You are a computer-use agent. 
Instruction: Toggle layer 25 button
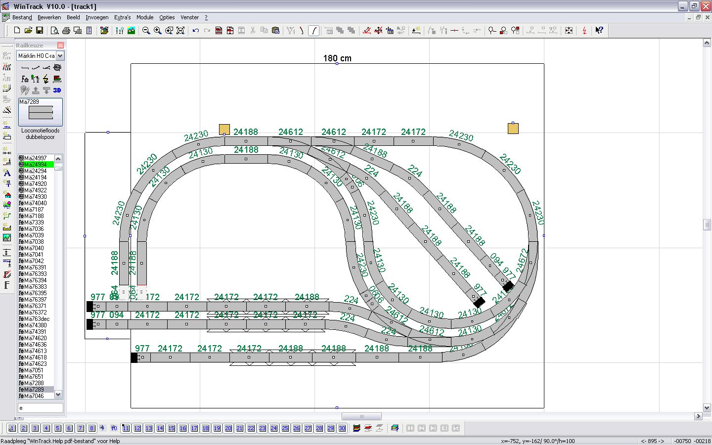(285, 428)
